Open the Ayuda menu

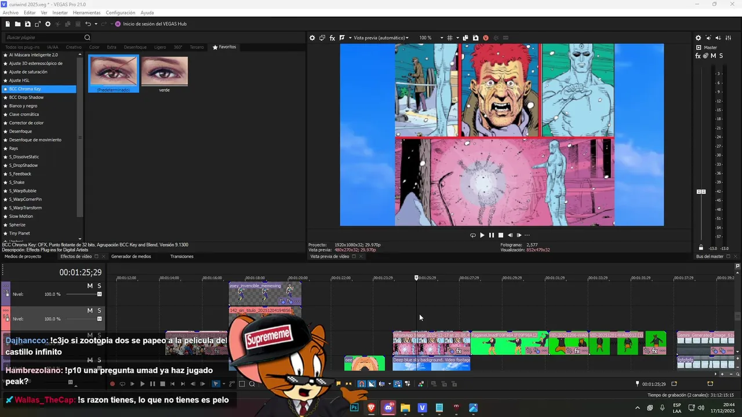147,12
